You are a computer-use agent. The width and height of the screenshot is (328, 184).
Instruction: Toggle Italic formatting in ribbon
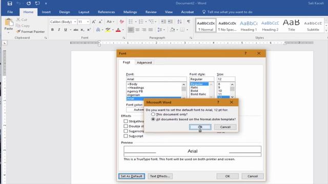59,30
